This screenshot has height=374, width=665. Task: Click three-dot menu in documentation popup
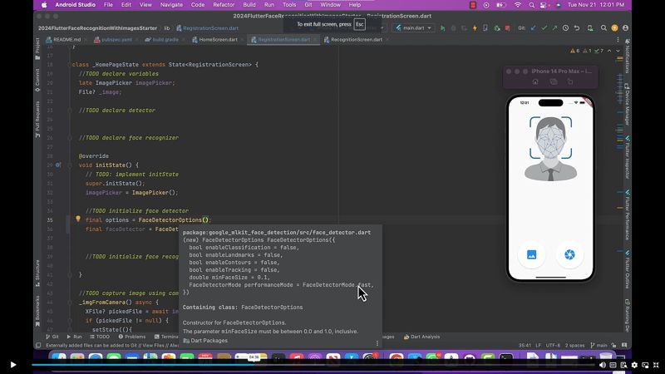(x=377, y=343)
